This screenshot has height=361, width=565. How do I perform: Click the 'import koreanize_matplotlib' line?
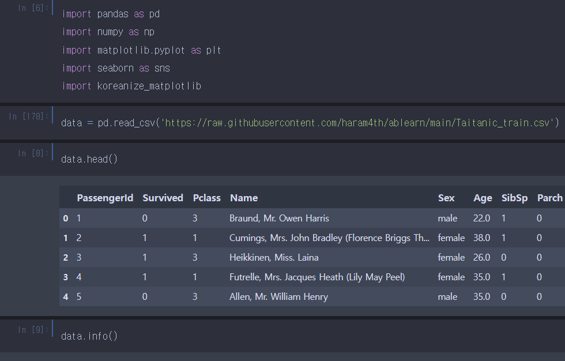(131, 86)
